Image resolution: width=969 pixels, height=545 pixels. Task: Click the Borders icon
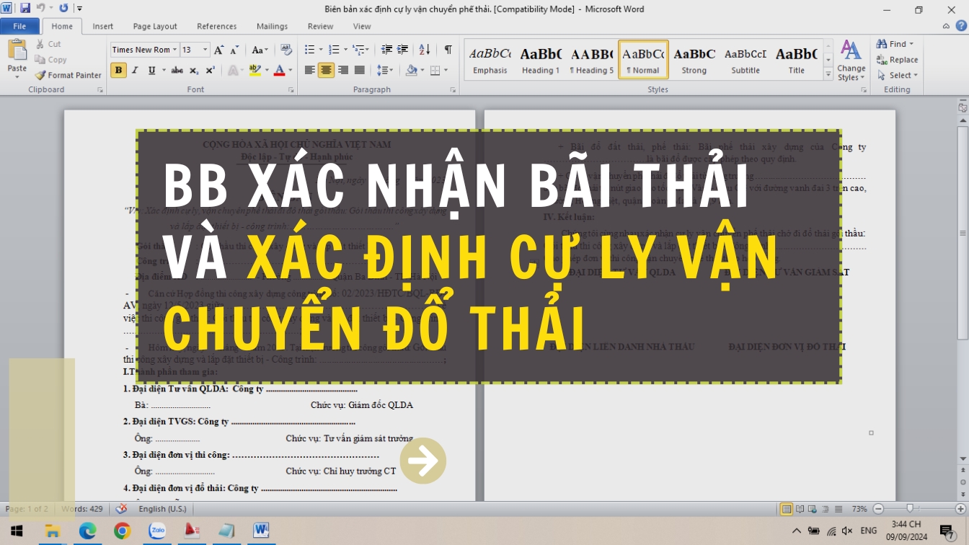[x=435, y=70]
